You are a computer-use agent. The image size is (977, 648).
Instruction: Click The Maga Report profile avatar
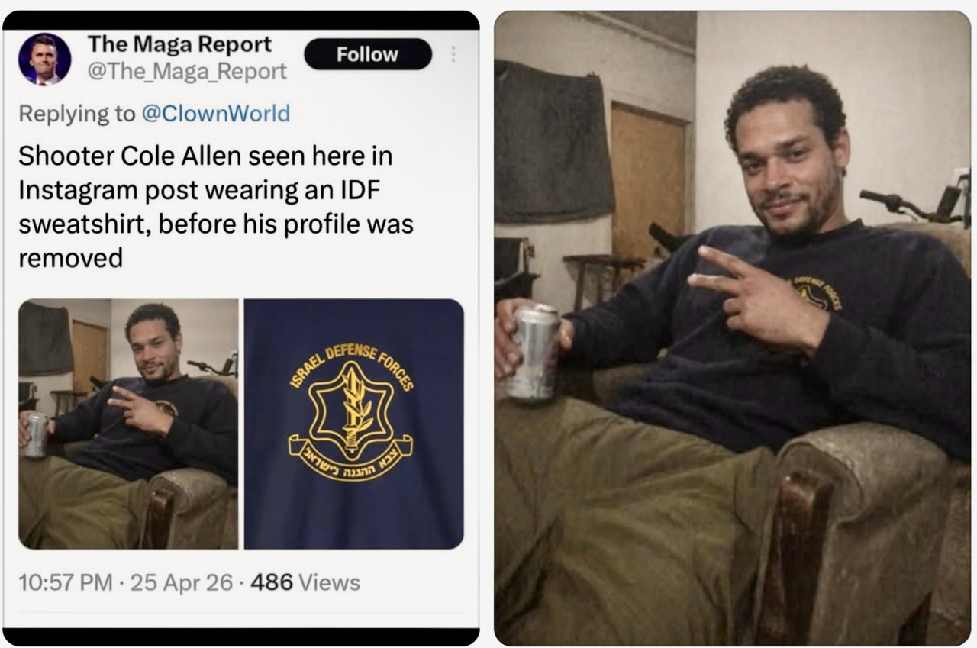44,59
